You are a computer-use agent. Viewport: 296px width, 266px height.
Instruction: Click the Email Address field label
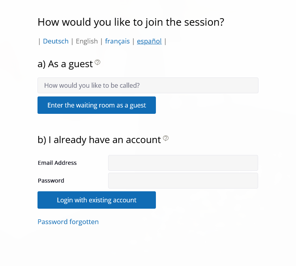pos(57,163)
